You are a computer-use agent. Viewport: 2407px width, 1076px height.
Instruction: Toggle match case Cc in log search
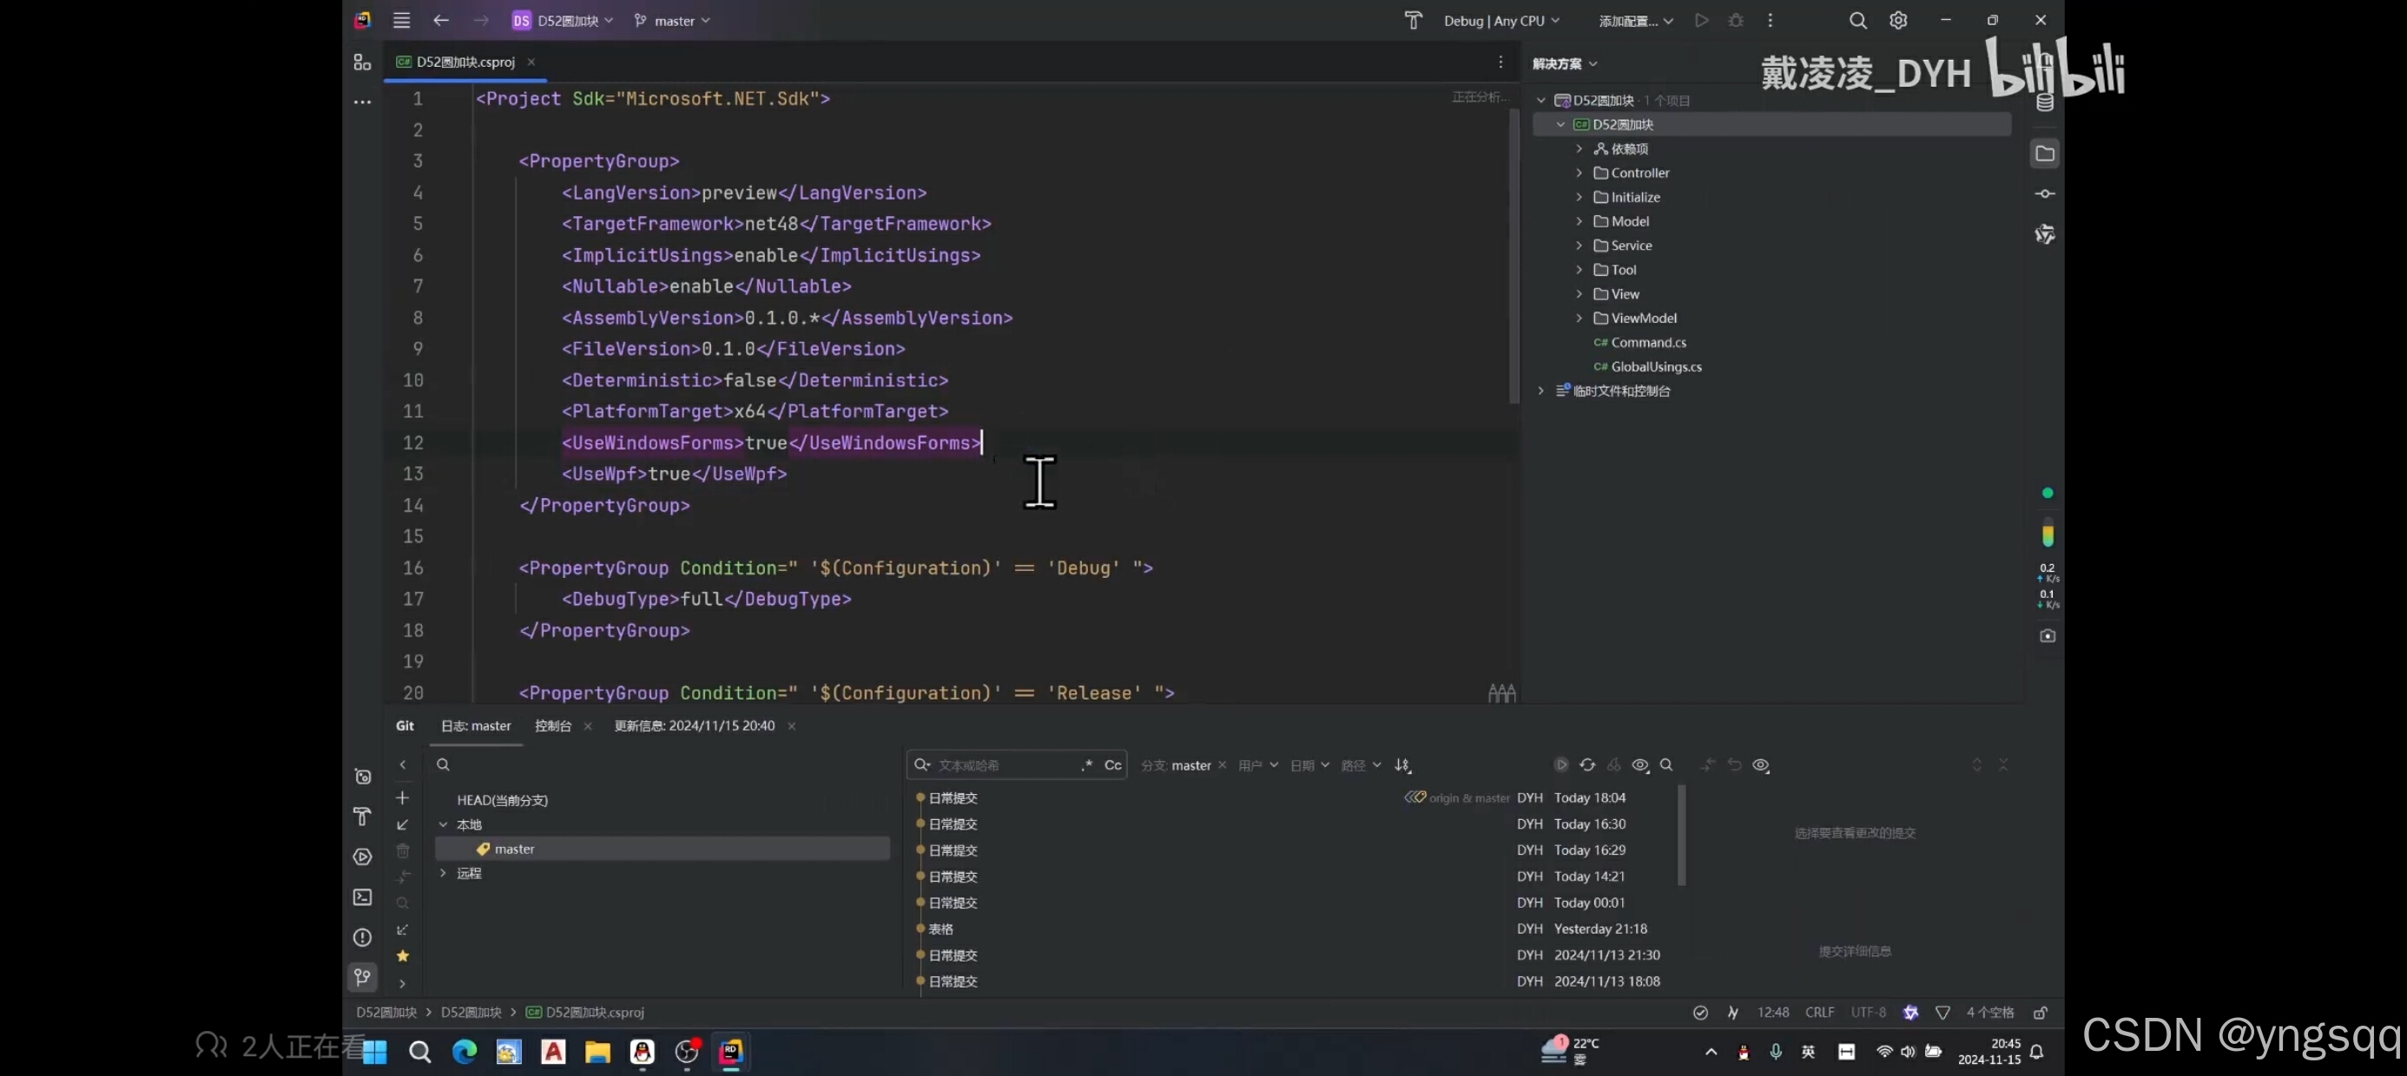(1112, 765)
